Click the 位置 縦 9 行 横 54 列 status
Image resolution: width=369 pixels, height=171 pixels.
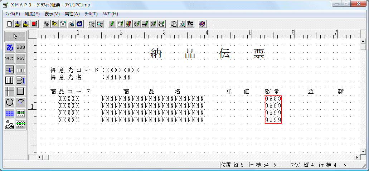click(254, 165)
